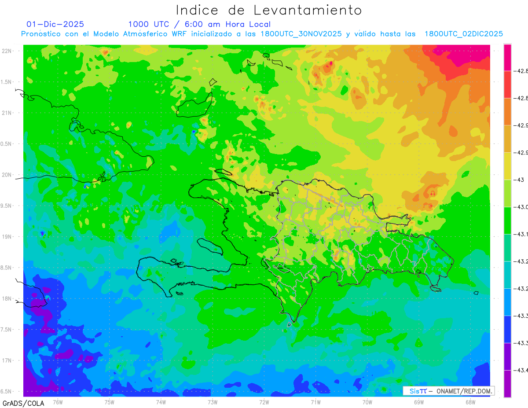Click the "22N" latitude label

pos(7,51)
